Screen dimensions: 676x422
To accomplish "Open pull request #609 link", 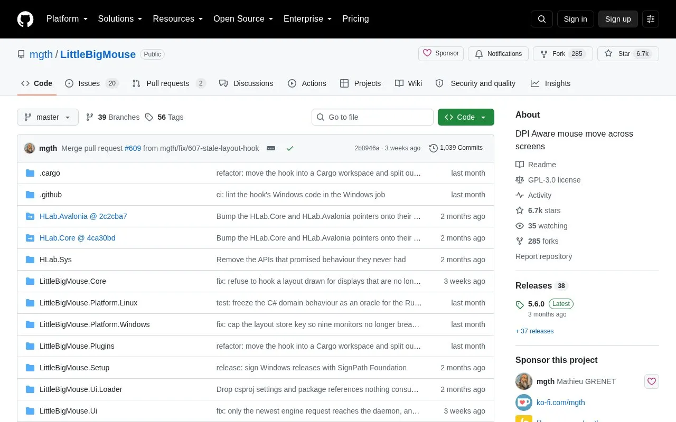I will [x=133, y=148].
